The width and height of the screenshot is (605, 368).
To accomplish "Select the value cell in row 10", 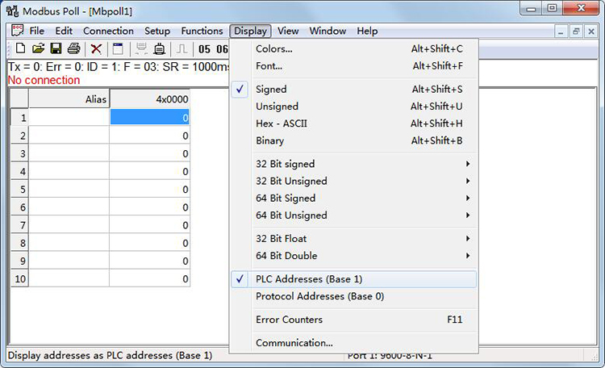I will click(x=150, y=278).
